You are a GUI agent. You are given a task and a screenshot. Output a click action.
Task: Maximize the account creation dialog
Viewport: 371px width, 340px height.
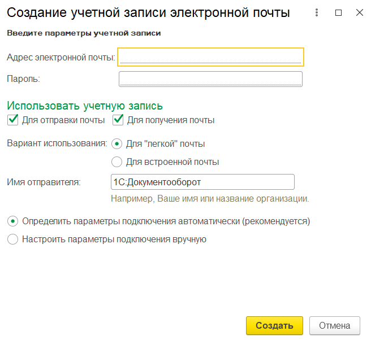click(338, 12)
